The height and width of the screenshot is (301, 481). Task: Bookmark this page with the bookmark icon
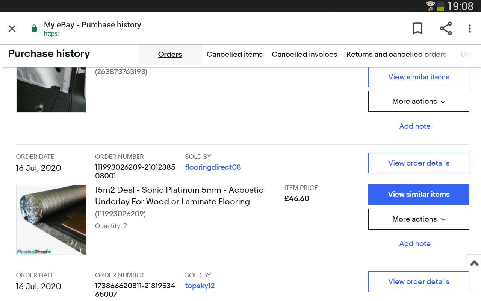click(x=417, y=29)
